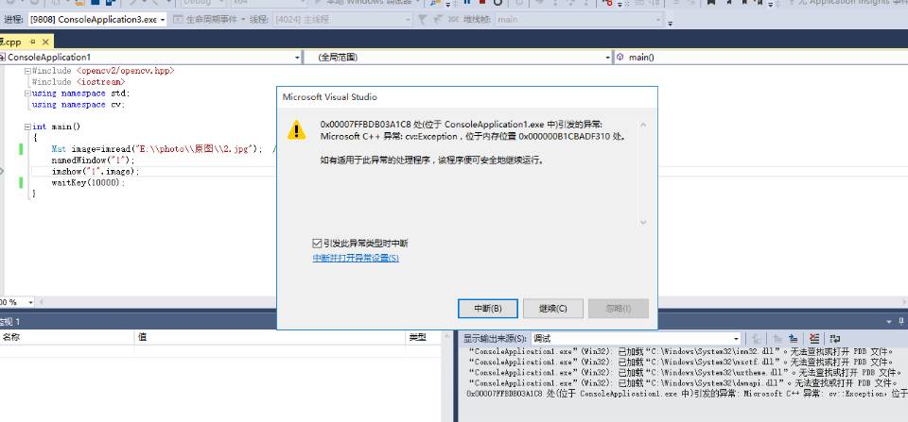Click the using namespace std line

point(81,93)
